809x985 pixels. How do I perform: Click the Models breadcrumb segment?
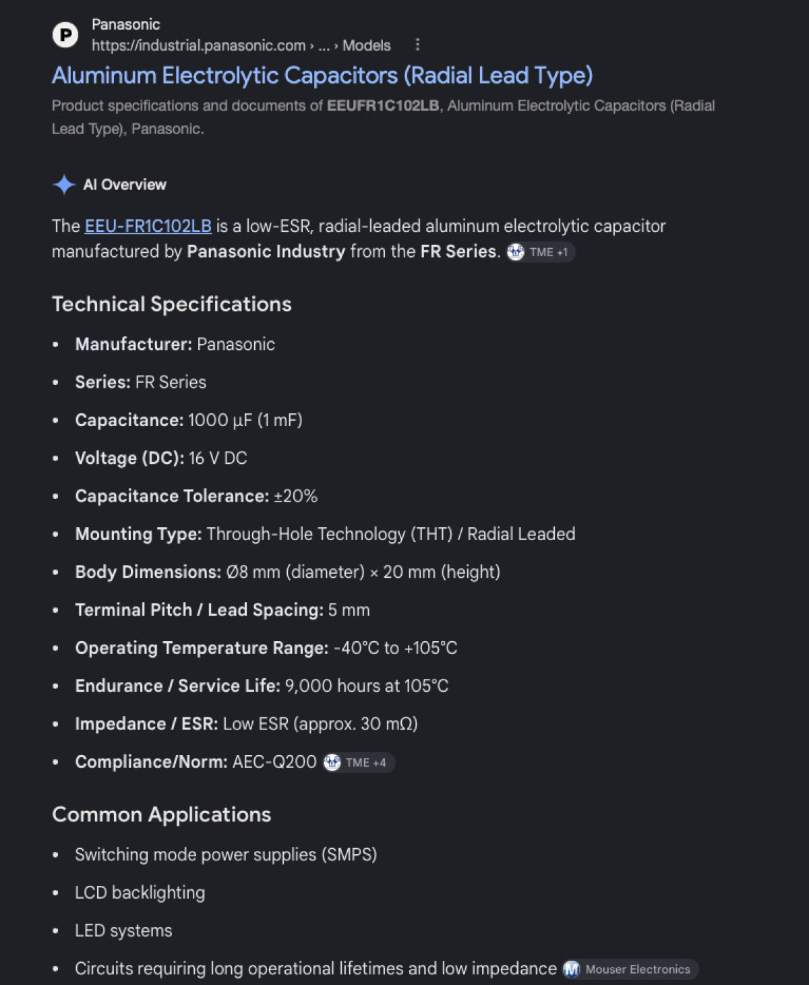[367, 46]
